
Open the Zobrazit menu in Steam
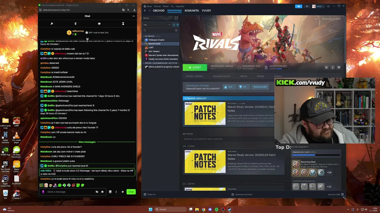(157, 6)
